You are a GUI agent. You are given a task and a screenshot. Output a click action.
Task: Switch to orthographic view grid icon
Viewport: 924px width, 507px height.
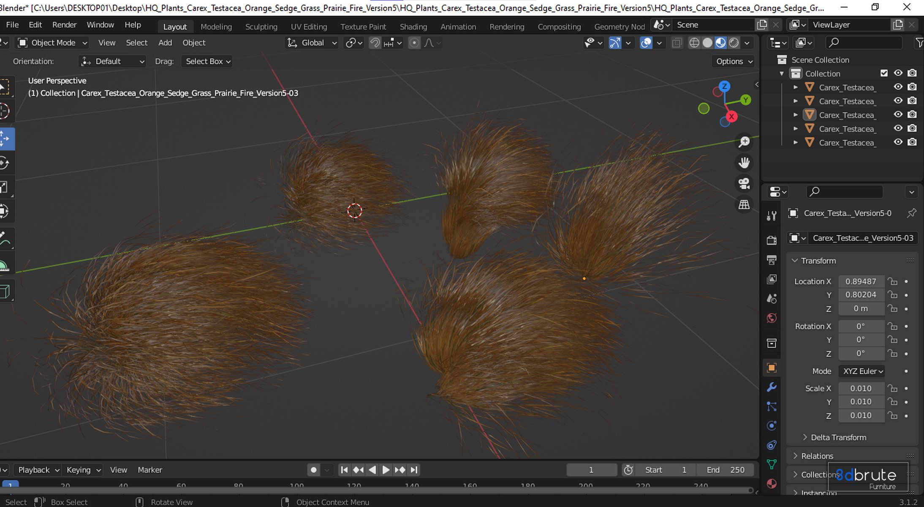744,205
